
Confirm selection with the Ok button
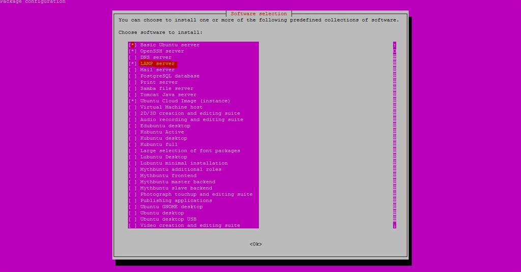255,244
